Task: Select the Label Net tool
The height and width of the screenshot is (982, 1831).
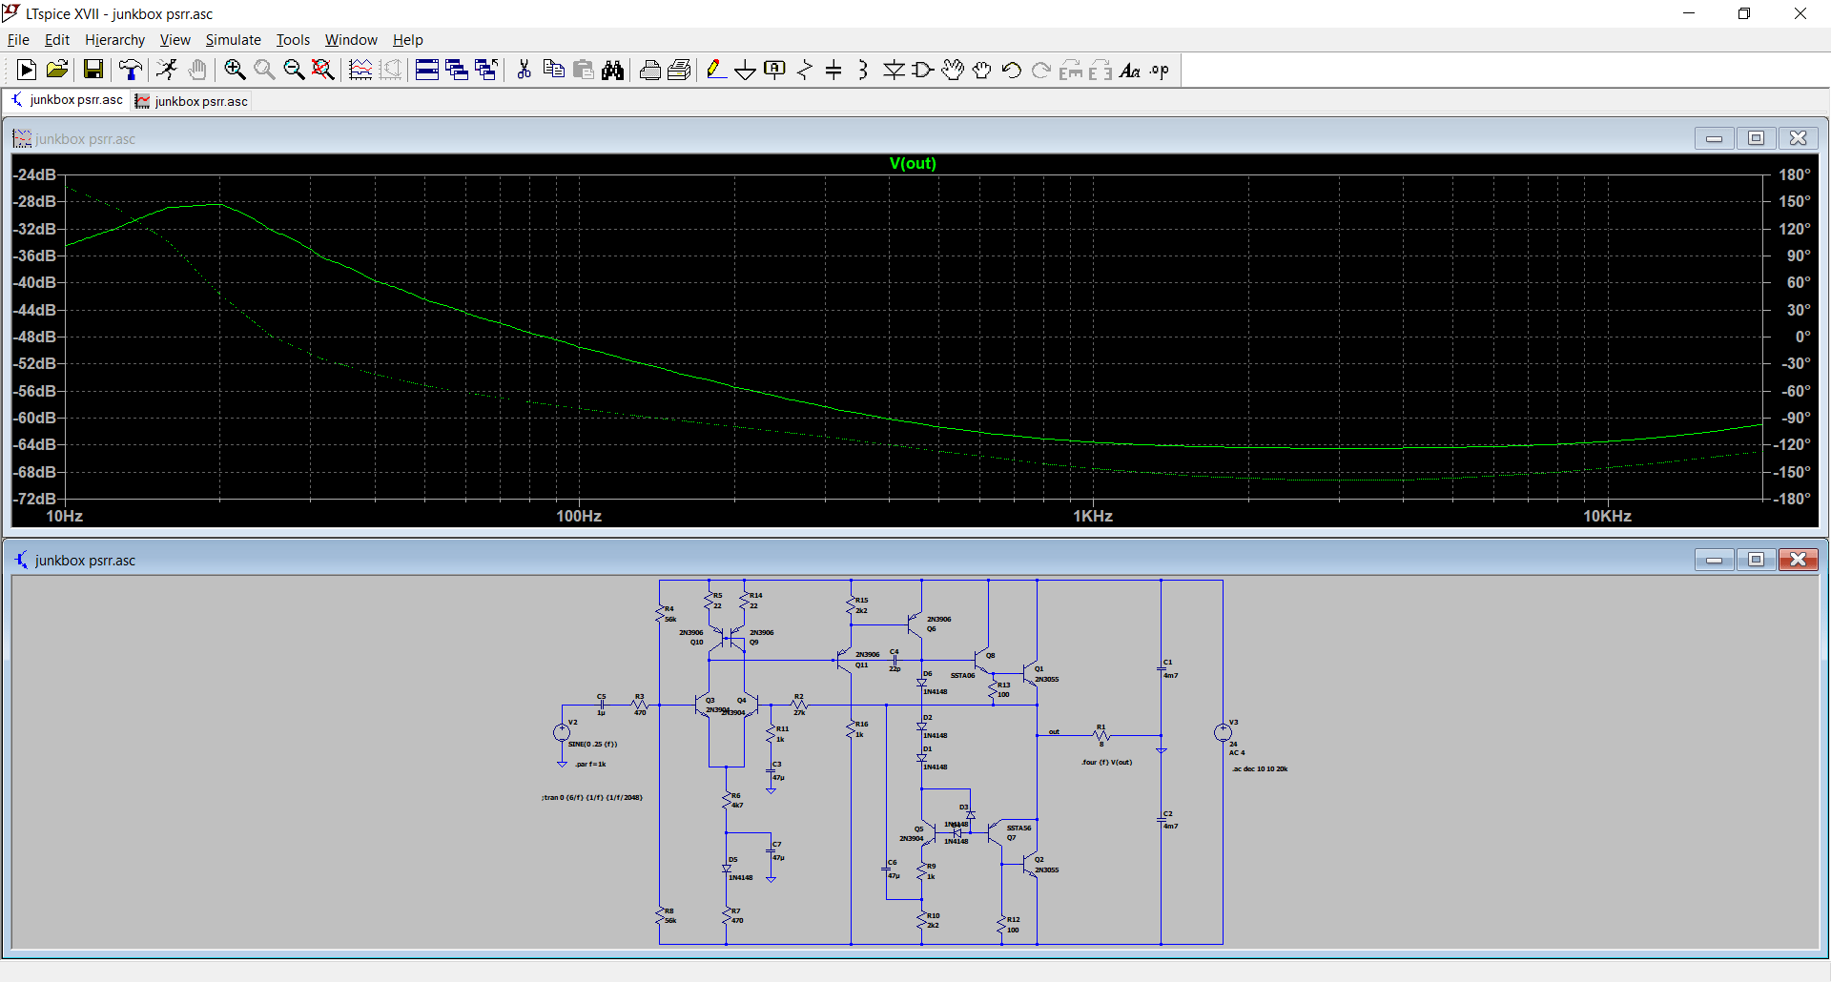Action: (x=775, y=70)
